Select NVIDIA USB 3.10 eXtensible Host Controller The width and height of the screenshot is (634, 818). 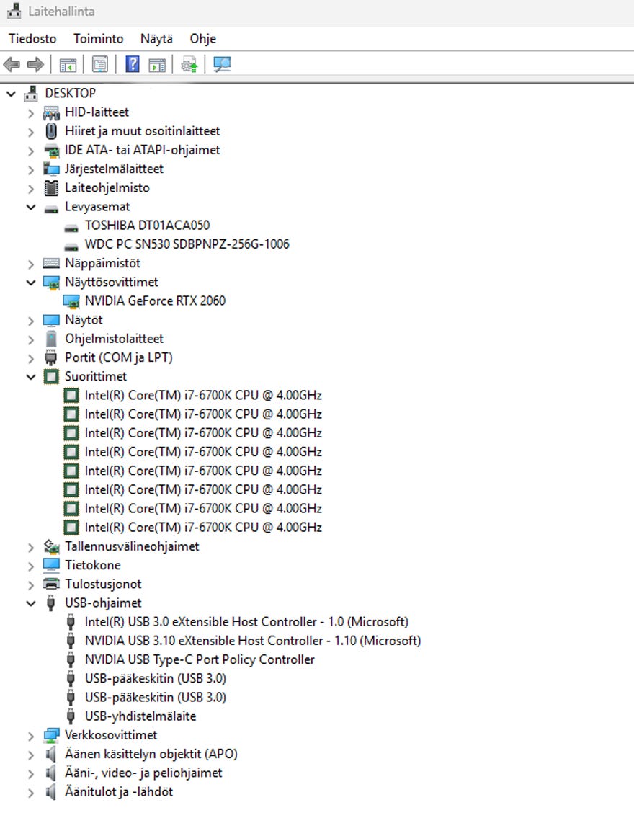point(252,641)
